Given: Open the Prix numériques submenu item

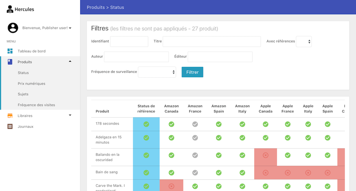Looking at the screenshot, I should point(31,84).
